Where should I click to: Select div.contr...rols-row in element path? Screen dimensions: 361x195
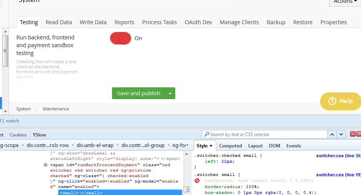click(48, 145)
